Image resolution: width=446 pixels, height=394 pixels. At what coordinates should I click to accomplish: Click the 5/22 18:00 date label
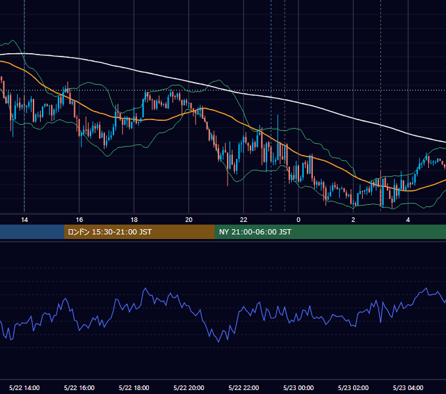click(134, 387)
